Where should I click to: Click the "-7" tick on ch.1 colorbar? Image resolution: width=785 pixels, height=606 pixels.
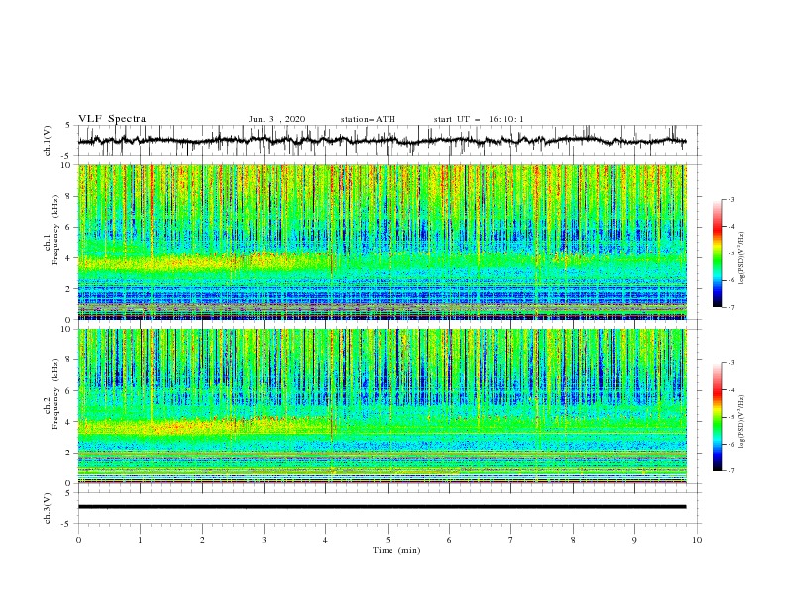pos(730,307)
